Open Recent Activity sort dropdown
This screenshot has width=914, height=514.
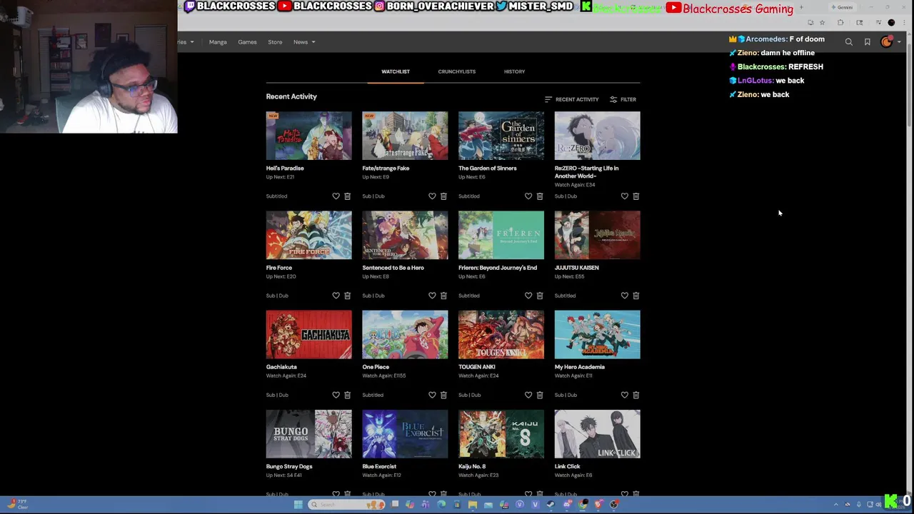(x=571, y=99)
